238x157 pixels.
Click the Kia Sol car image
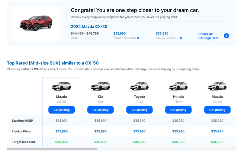tap(100, 86)
